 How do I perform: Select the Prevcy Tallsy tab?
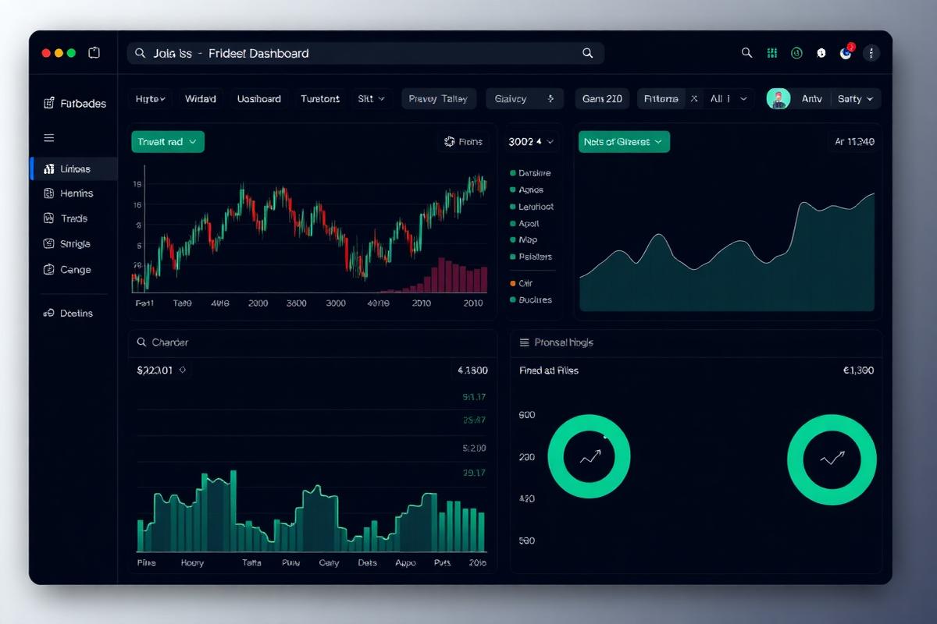(438, 99)
